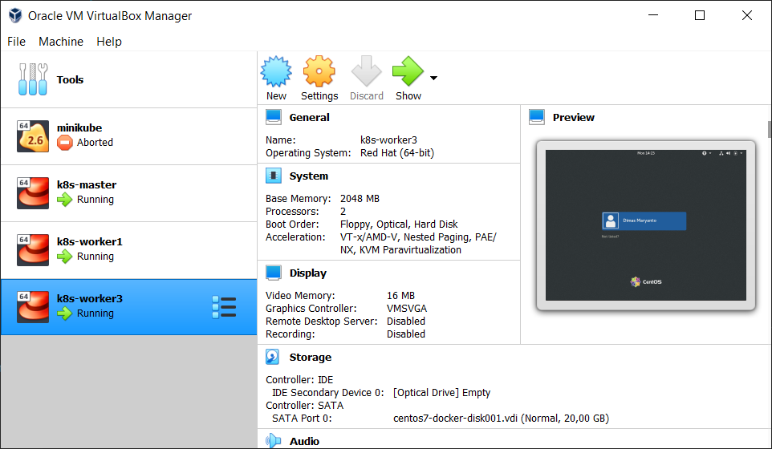Select the k8s-worker3 machine name

tap(90, 299)
